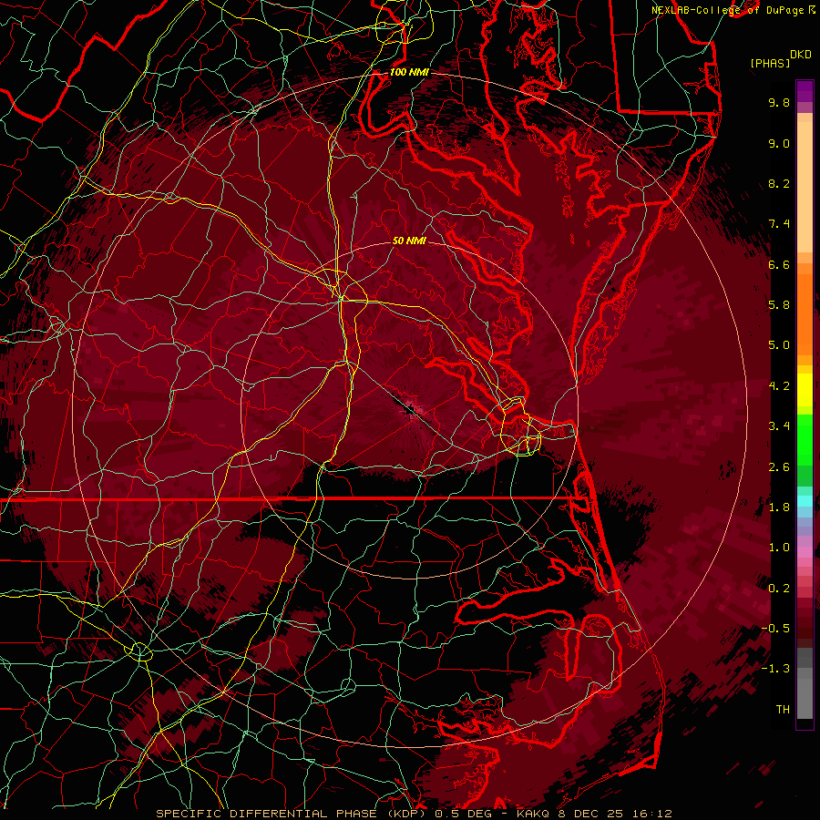Click the DKD unit label above the scale

point(800,55)
